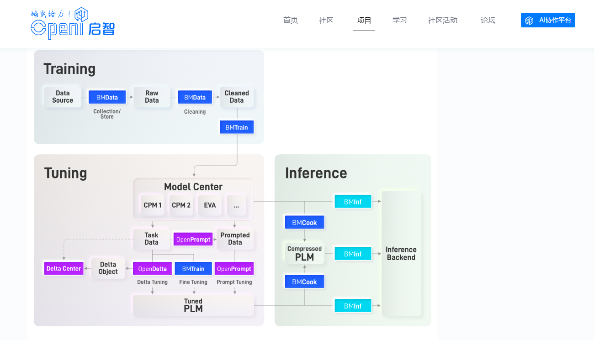
Task: Click the Collection/Store caption
Action: pyautogui.click(x=107, y=114)
